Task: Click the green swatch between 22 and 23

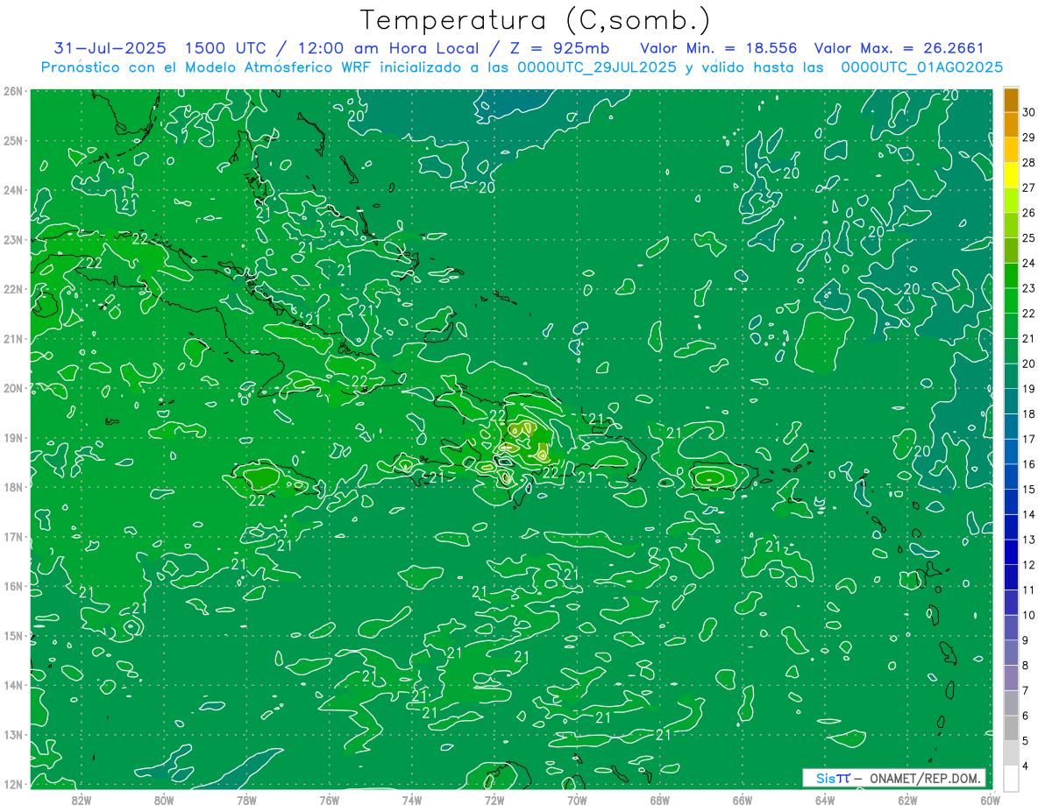Action: (x=1011, y=300)
